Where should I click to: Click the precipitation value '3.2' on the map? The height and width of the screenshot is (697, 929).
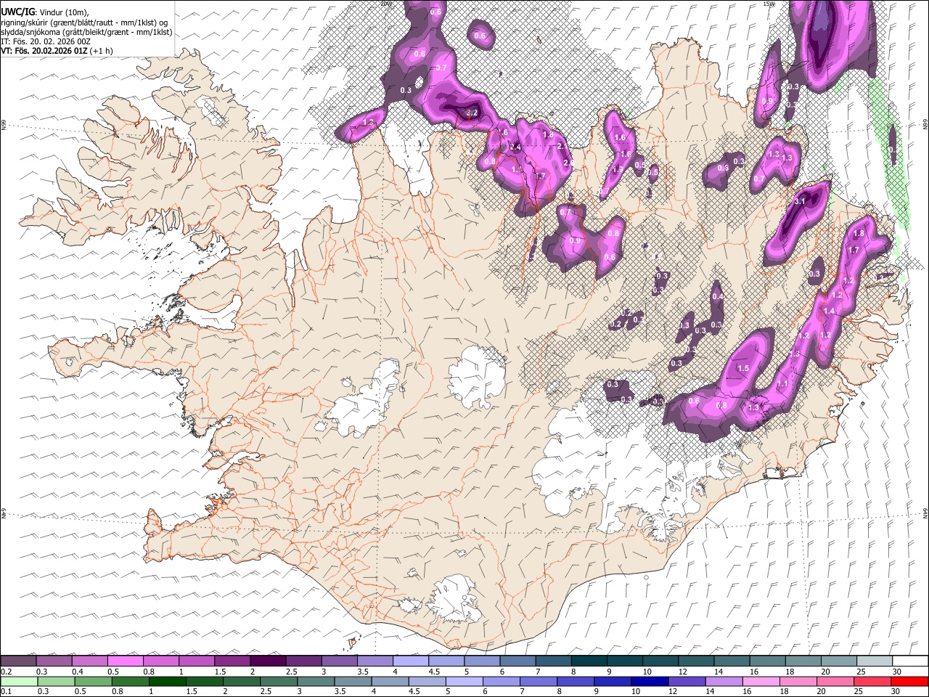[471, 113]
